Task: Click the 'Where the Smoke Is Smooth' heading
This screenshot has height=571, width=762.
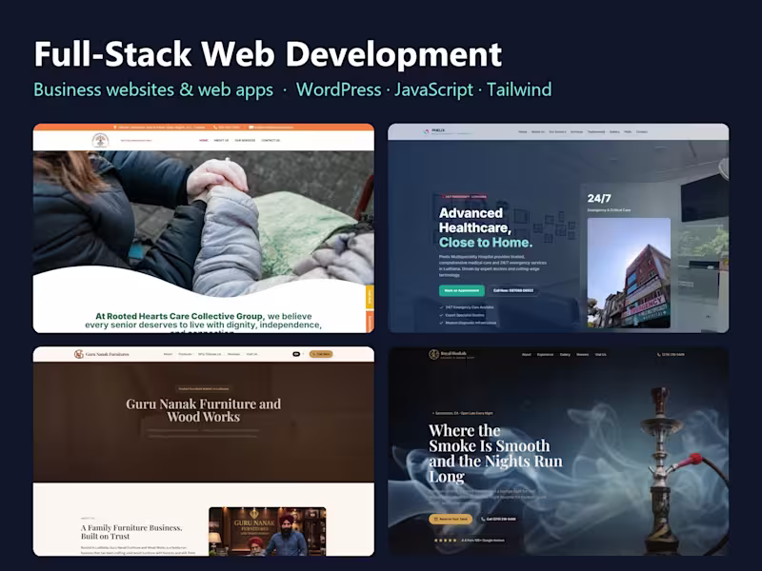Action: click(x=494, y=453)
